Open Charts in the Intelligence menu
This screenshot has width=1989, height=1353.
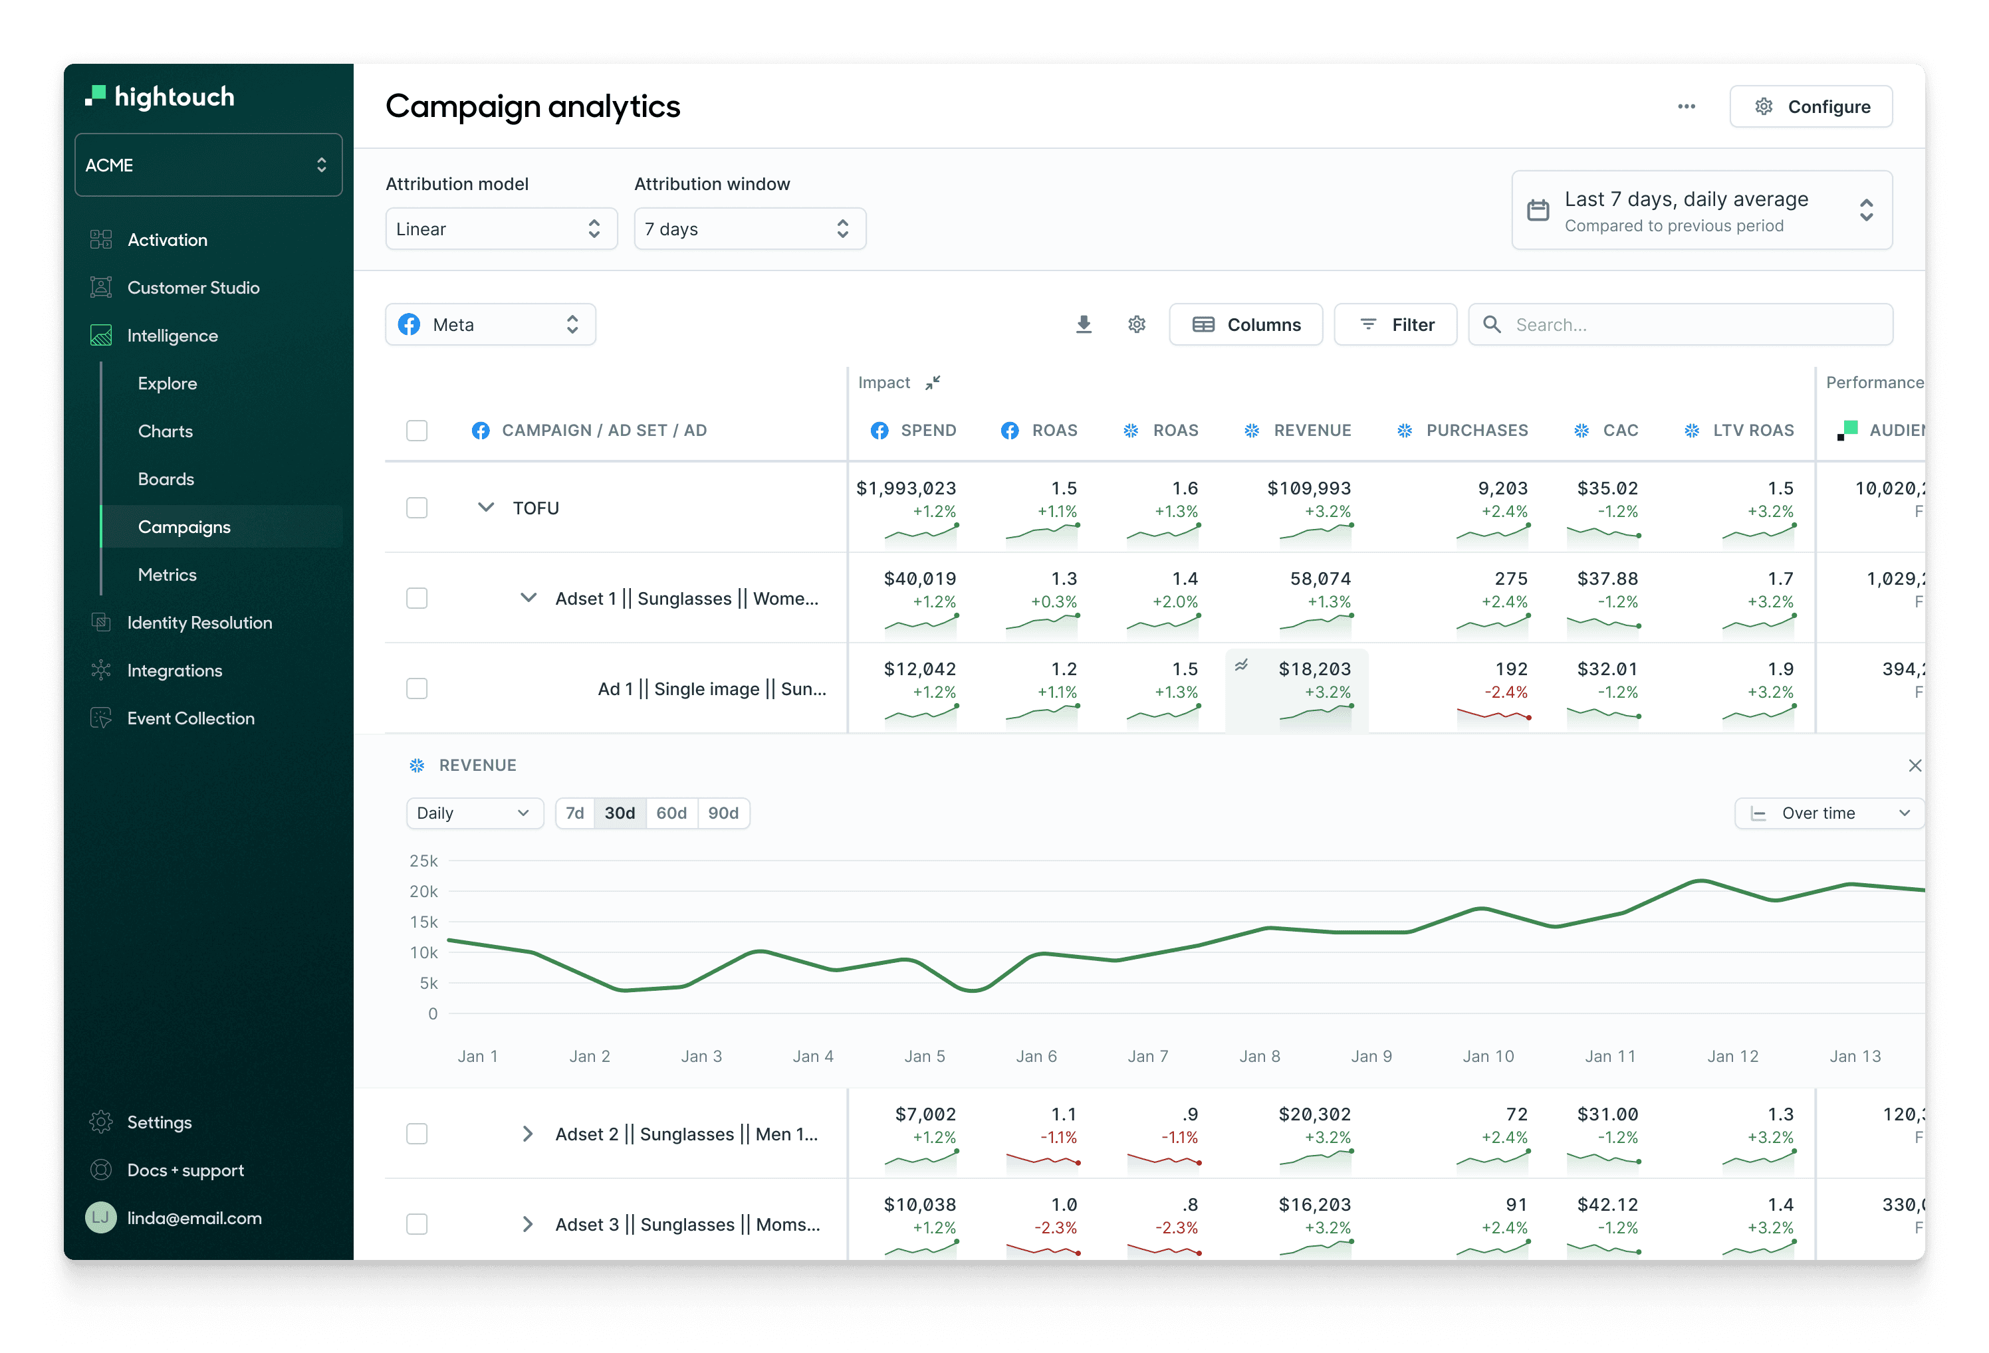[166, 431]
